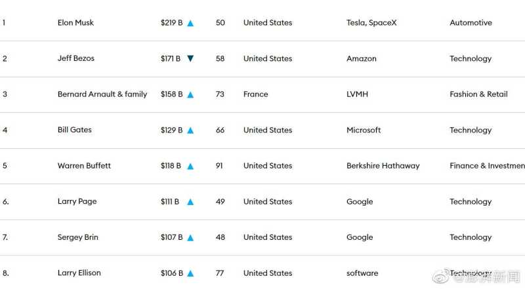Click the France country cell
This screenshot has width=525, height=289.
(x=255, y=94)
